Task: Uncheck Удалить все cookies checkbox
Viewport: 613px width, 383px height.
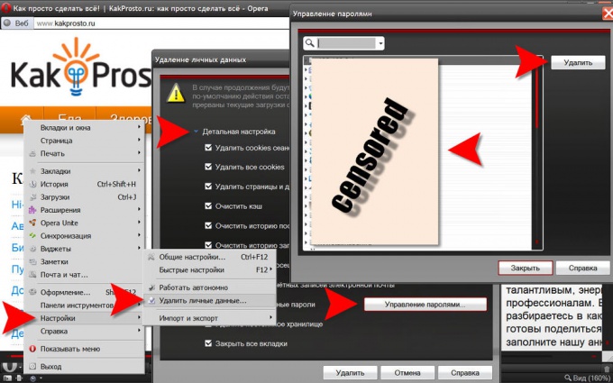Action: [x=208, y=168]
